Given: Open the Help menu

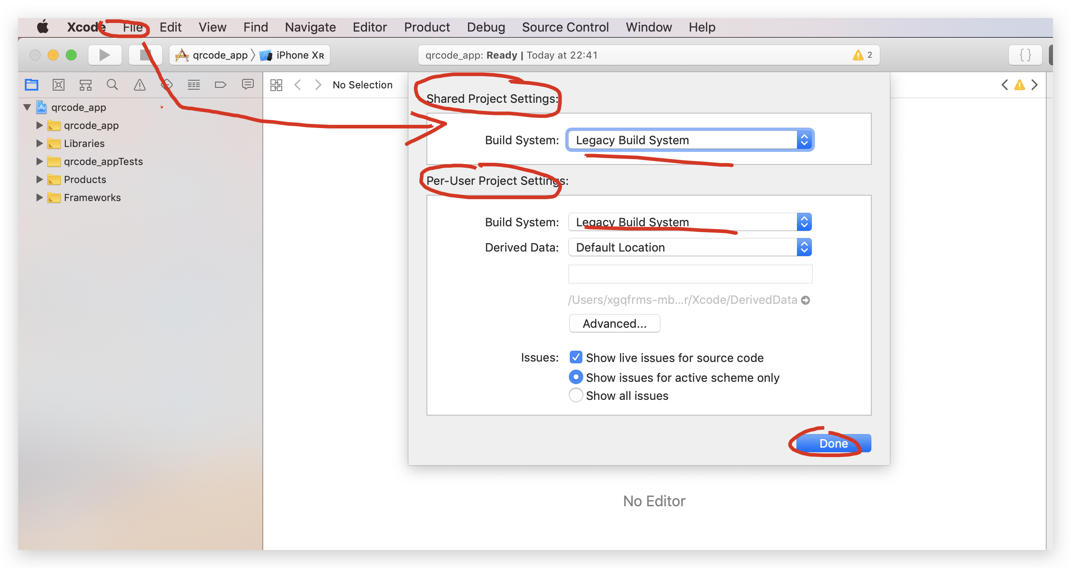Looking at the screenshot, I should click(702, 27).
